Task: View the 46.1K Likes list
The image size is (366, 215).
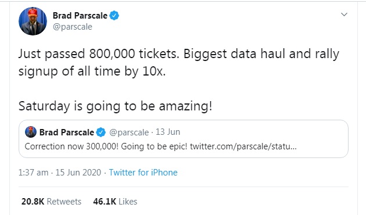Action: point(115,202)
